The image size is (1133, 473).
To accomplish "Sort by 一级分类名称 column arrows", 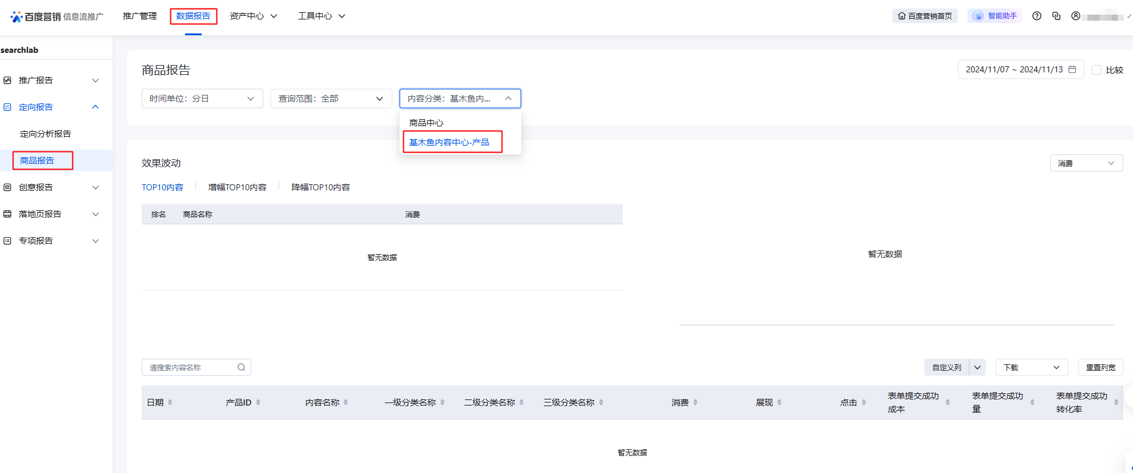I will [443, 402].
